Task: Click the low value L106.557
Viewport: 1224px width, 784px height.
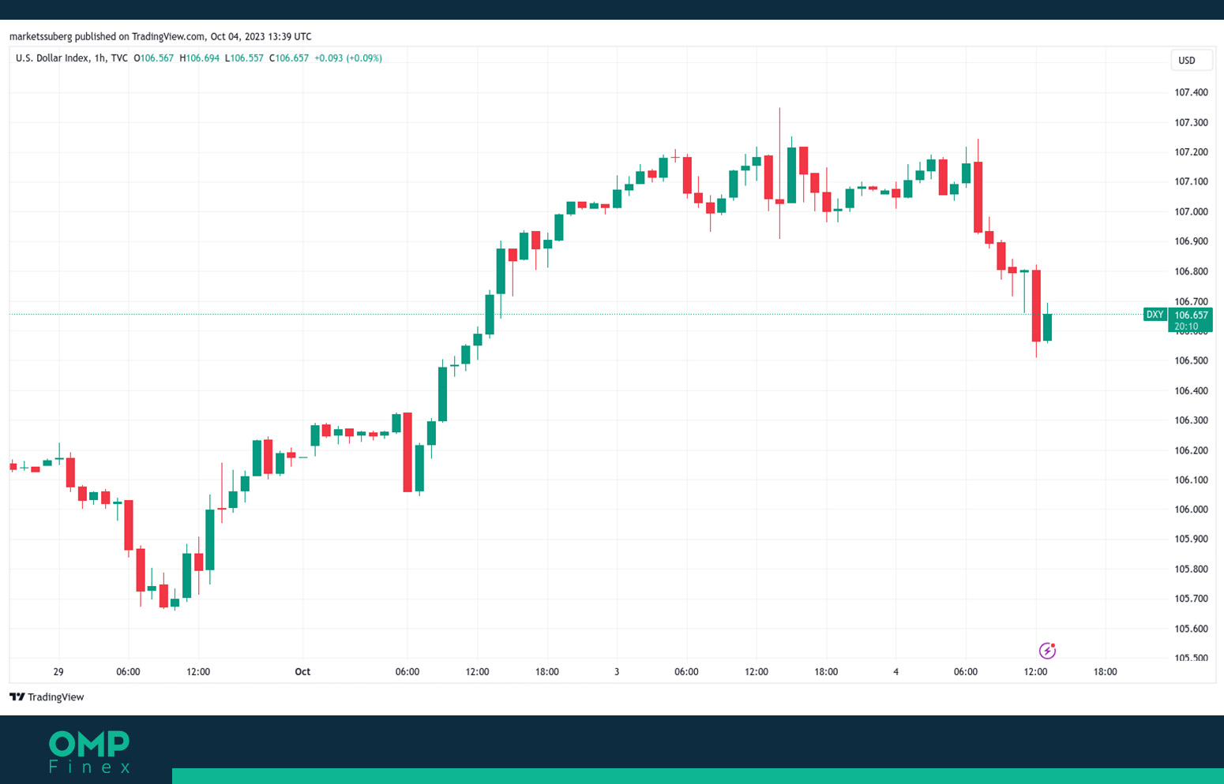Action: click(245, 58)
